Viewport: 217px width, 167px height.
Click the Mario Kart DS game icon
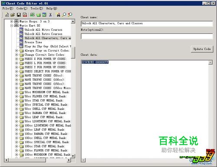coord(16,26)
